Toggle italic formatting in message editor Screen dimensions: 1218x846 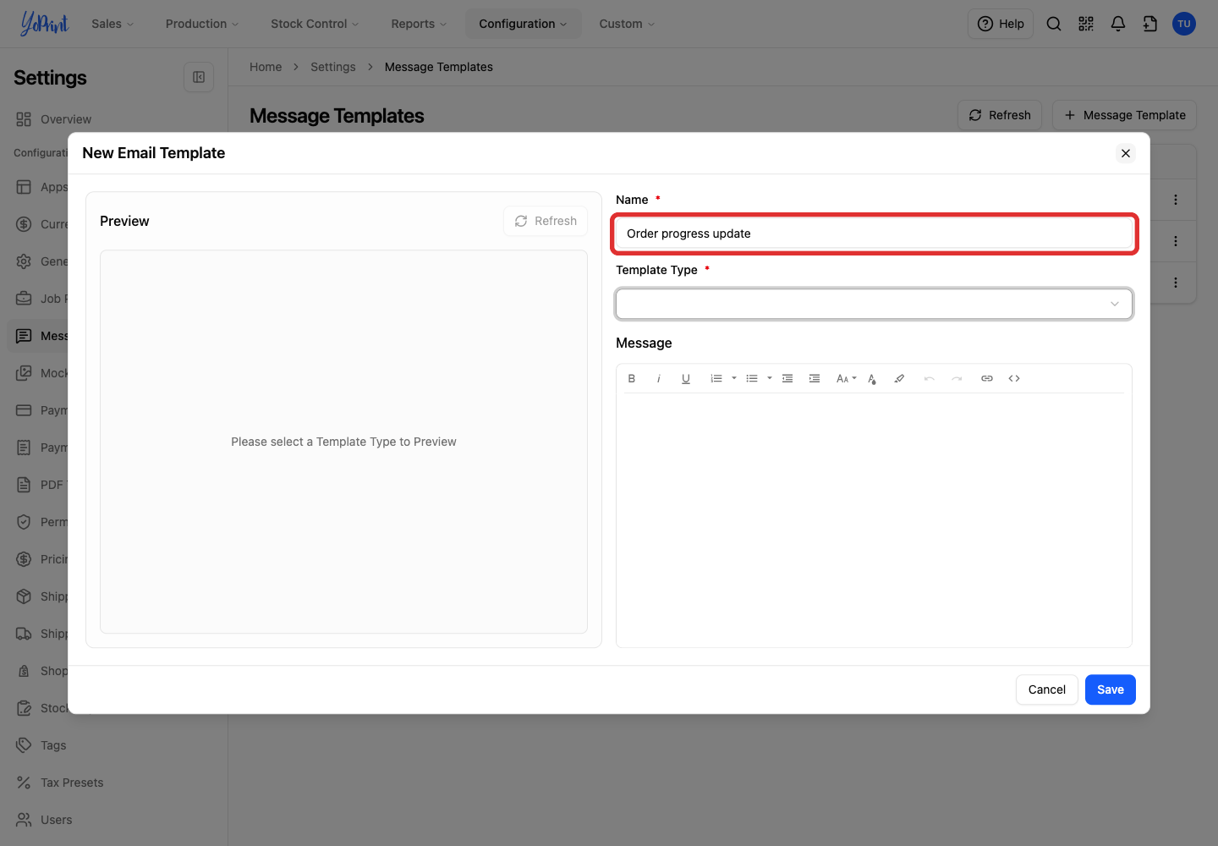tap(659, 379)
